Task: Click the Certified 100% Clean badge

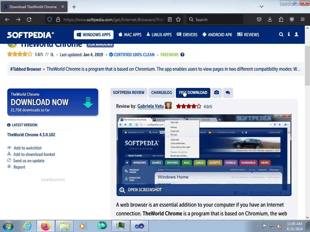Action: (x=132, y=55)
